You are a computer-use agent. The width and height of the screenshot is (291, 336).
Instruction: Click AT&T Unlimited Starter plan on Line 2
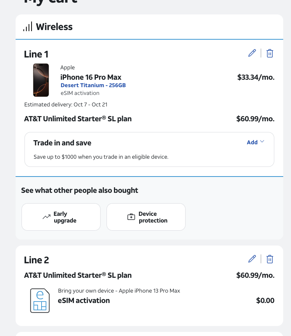point(78,275)
